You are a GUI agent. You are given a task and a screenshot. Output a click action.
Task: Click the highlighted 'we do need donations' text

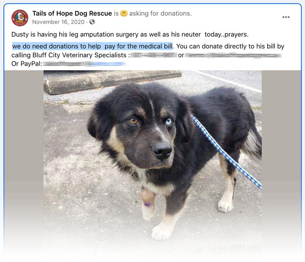point(92,46)
